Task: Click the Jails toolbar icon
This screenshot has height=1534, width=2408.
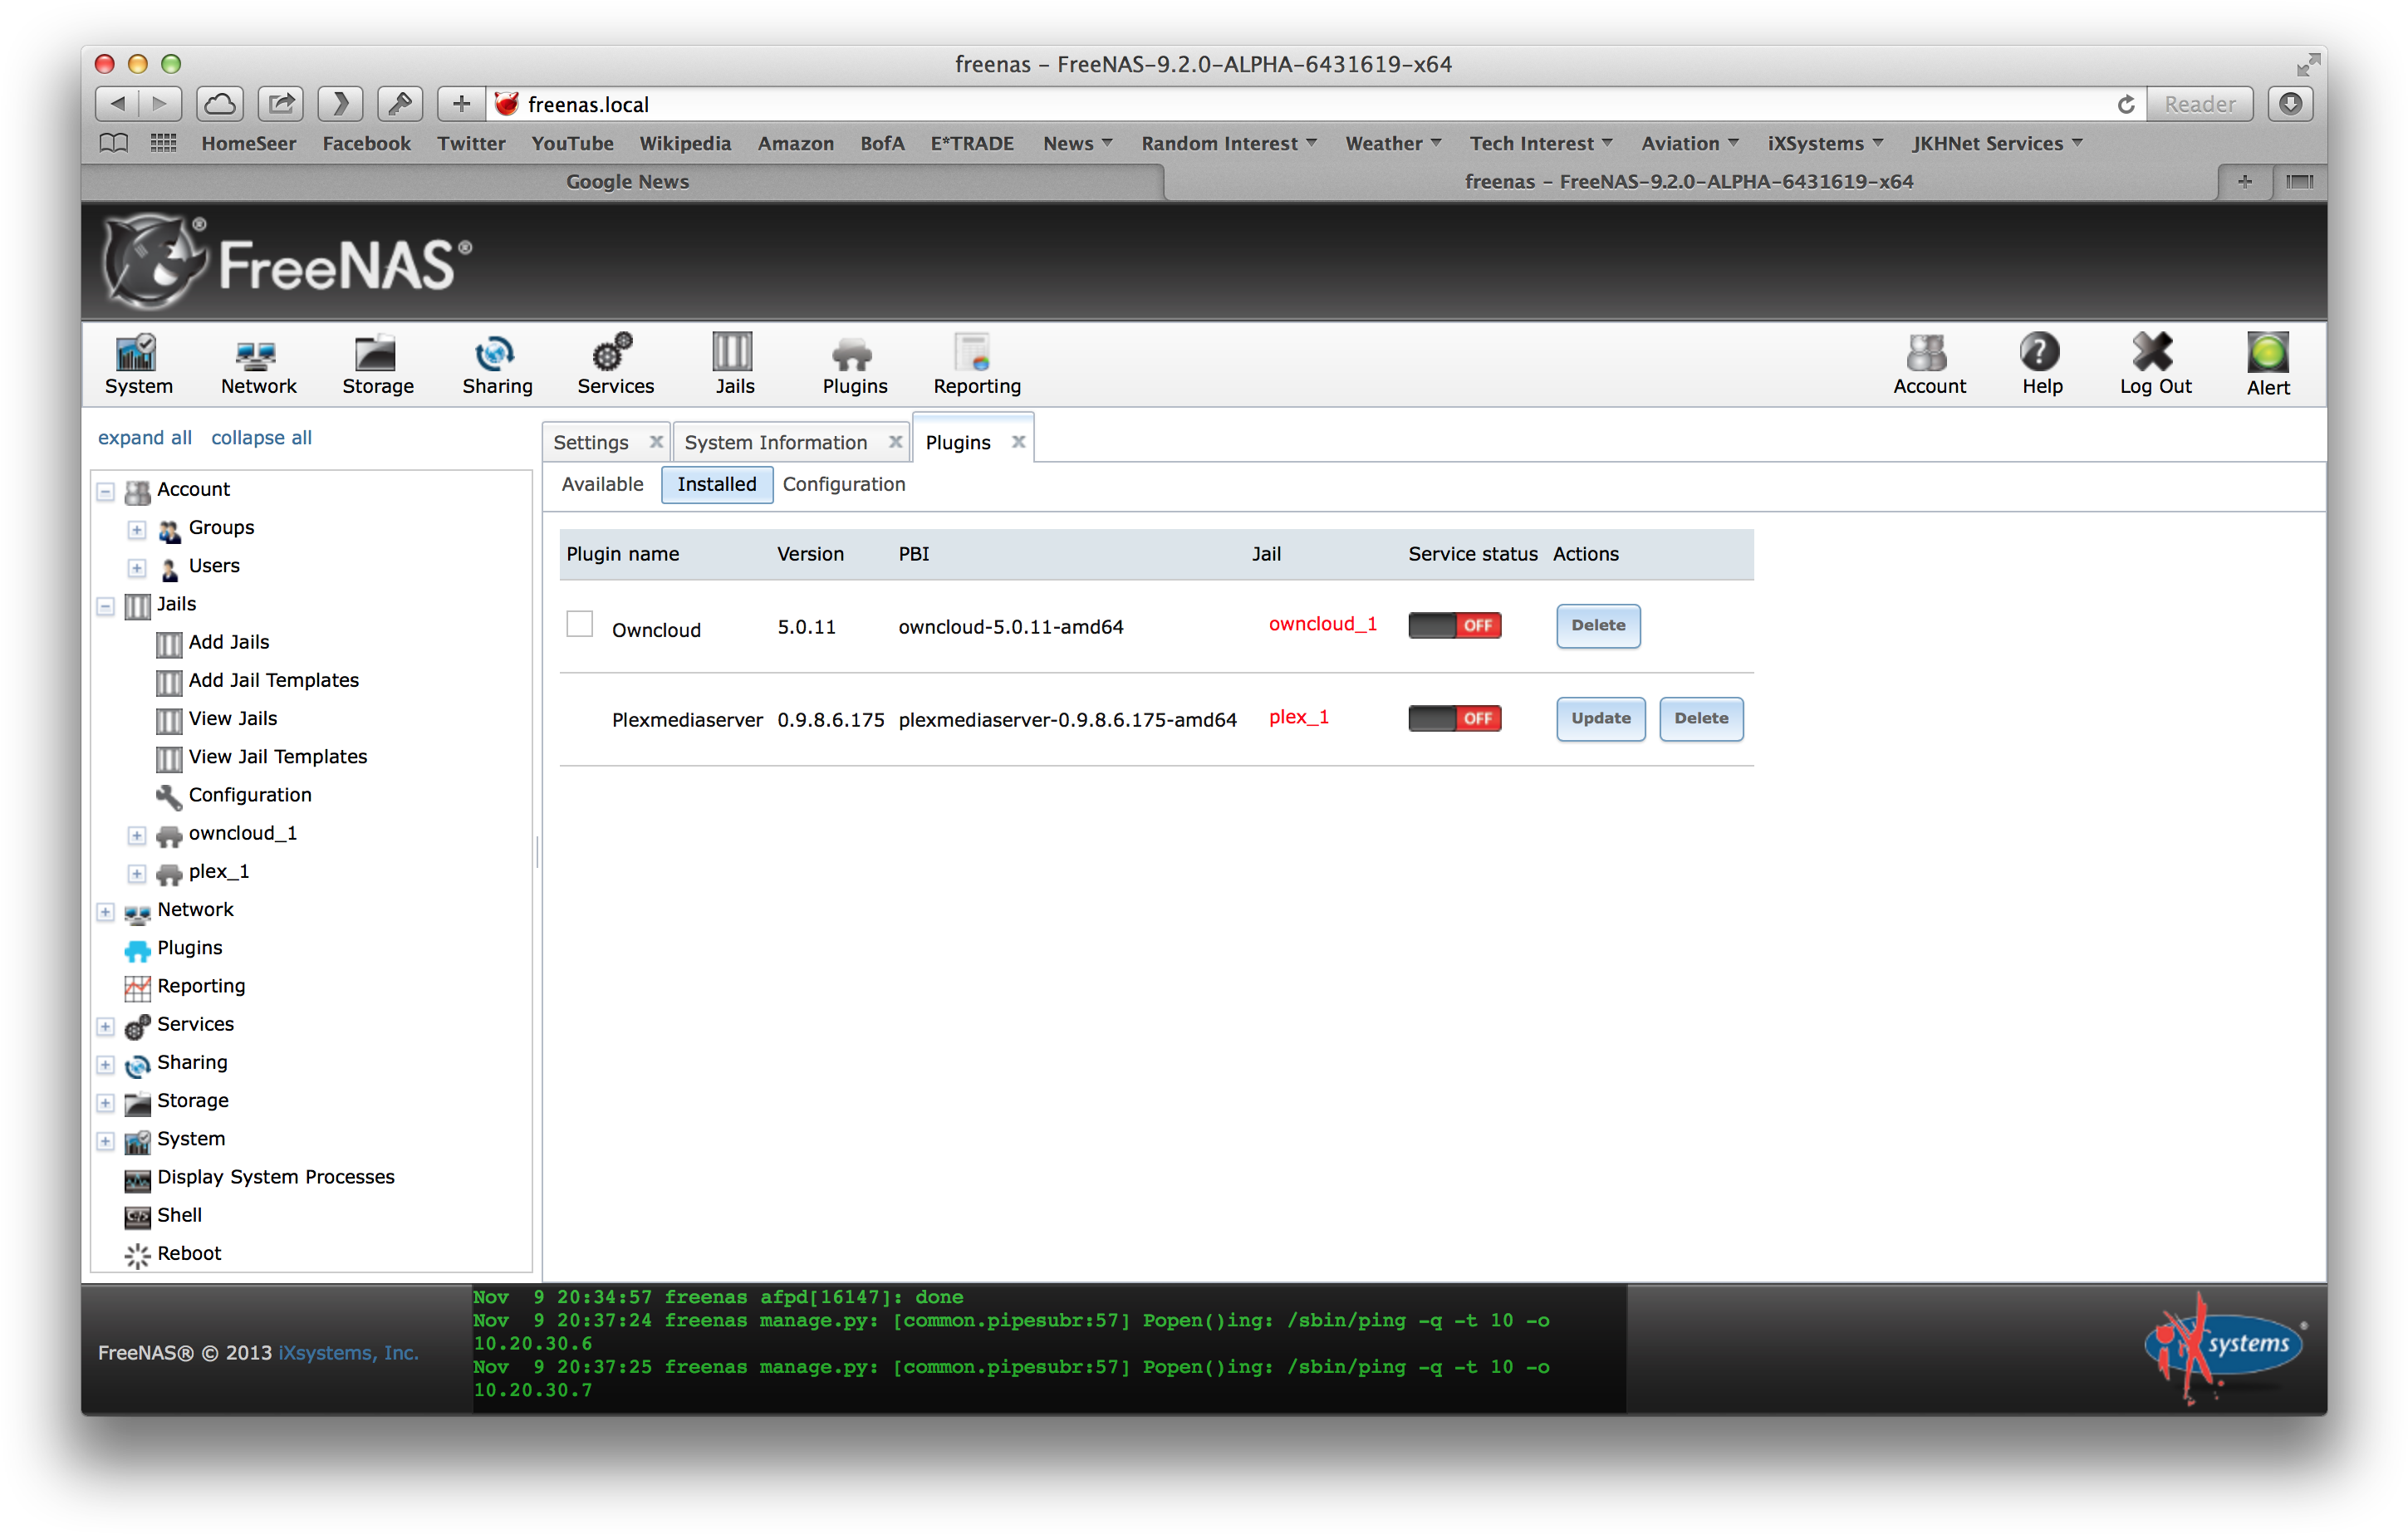Action: click(x=733, y=364)
